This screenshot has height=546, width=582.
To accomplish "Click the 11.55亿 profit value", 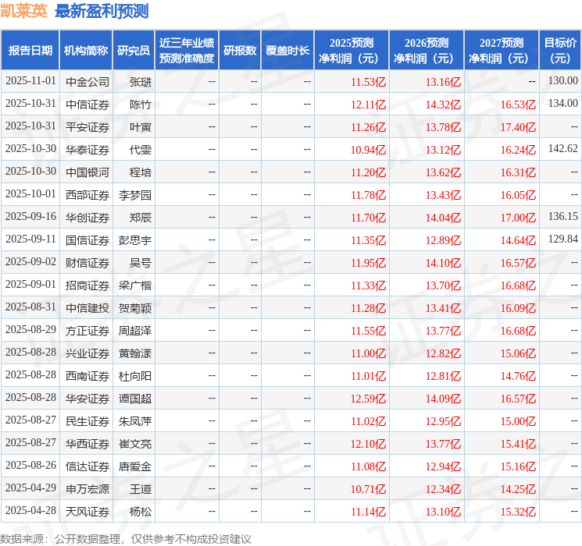I will [369, 331].
